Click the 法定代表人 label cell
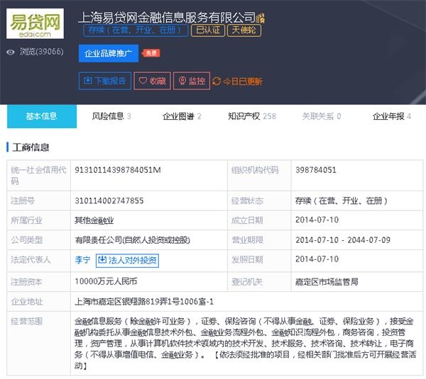This screenshot has height=379, width=426. point(38,261)
